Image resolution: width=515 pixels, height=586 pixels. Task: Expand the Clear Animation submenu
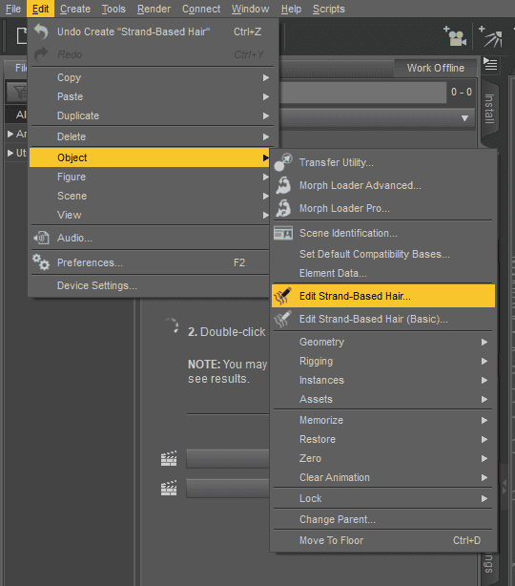[x=383, y=477]
